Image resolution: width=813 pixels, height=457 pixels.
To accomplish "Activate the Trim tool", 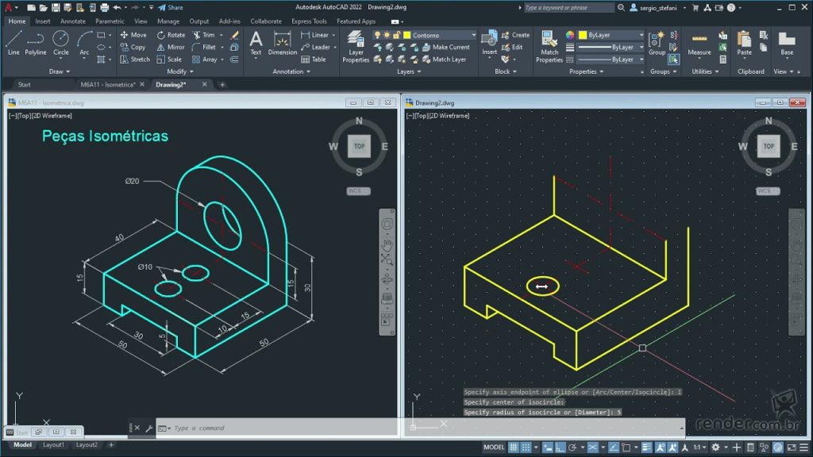I will pos(203,35).
